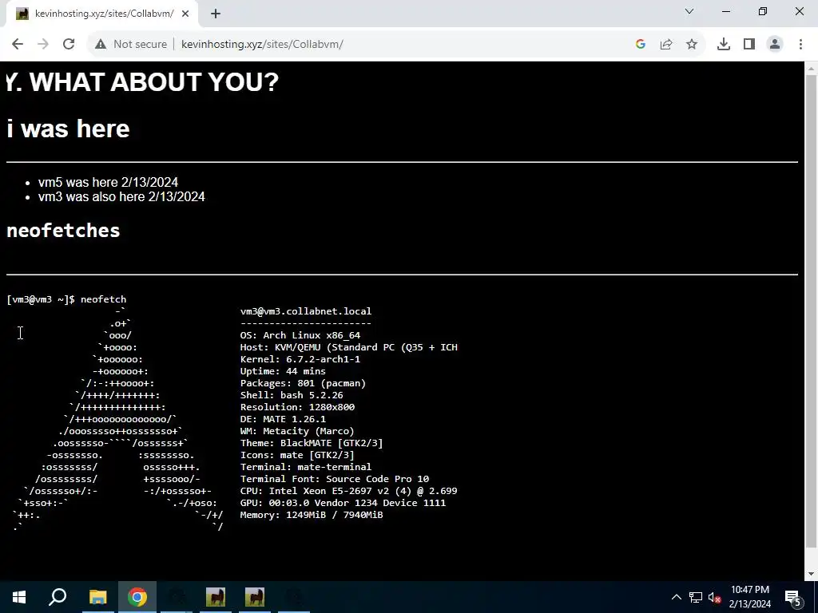Screen dimensions: 818x613
Task: Click the address bar URL kevinhosting.xyz/sites/Collabvm/
Action: click(x=262, y=45)
